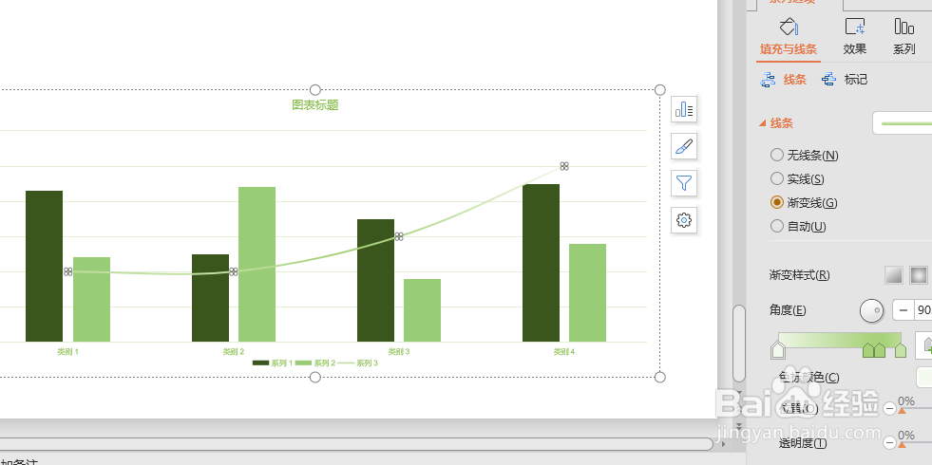Viewport: 932px width, 465px height.
Task: Select the leftmost white gradient stop
Action: click(x=777, y=350)
